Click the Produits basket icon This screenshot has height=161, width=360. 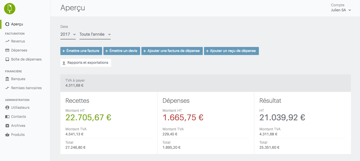coord(7,135)
